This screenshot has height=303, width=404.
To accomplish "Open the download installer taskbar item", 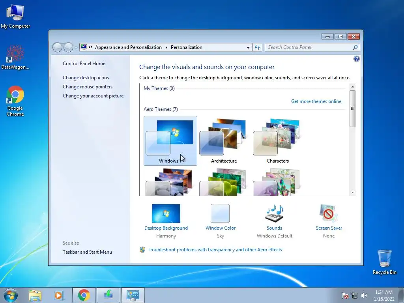I will tap(108, 295).
